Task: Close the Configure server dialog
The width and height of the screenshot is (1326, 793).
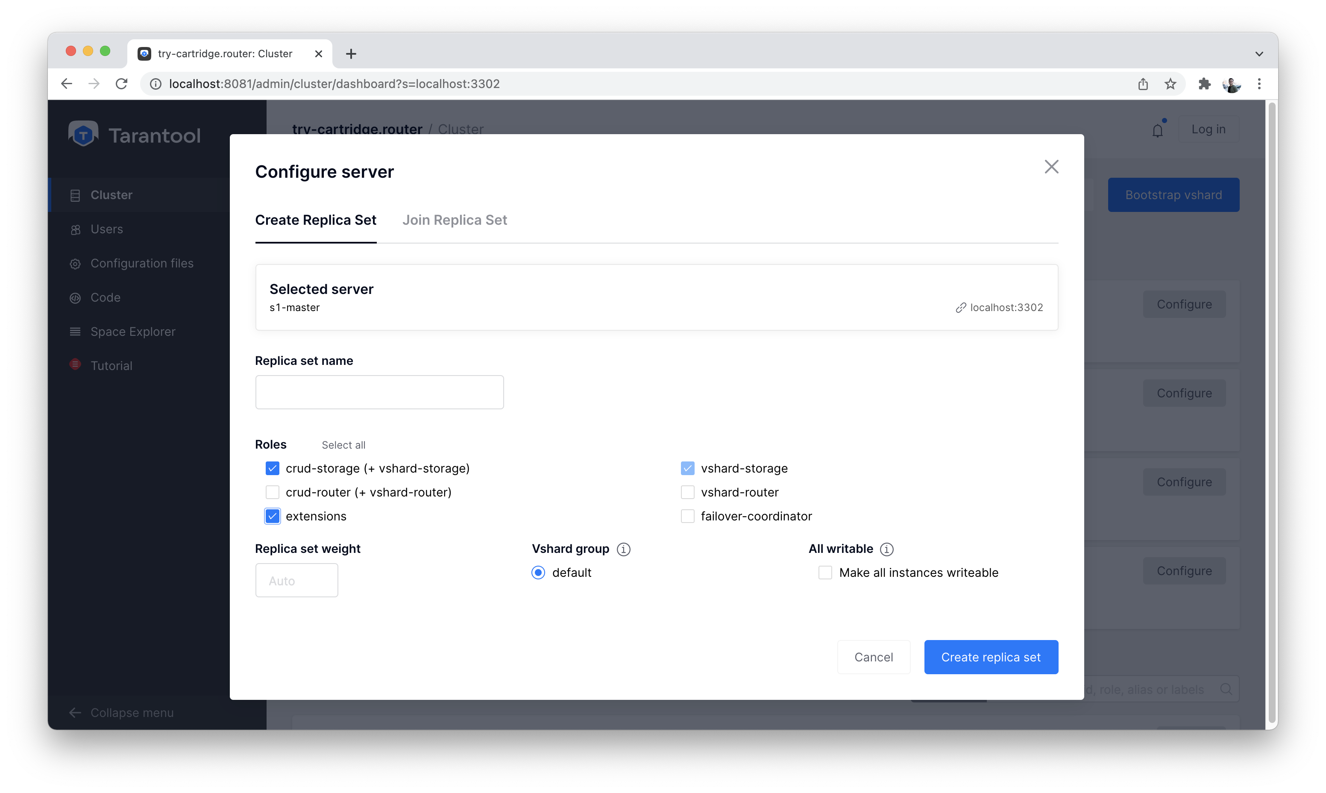Action: 1051,167
